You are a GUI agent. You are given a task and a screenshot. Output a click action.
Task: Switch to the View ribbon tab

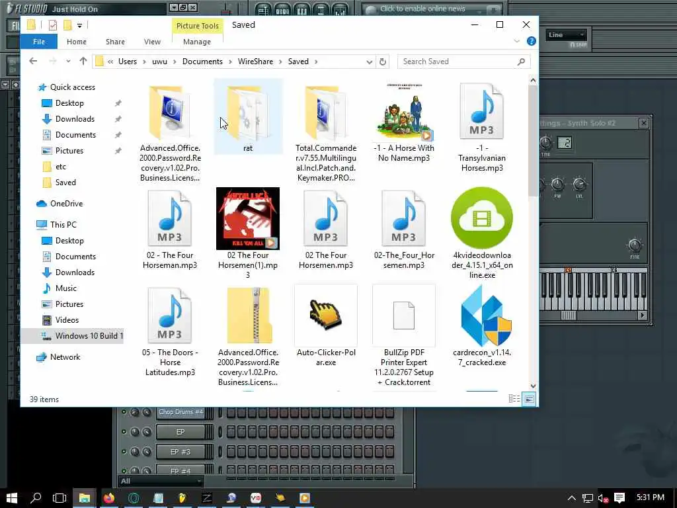click(x=152, y=42)
